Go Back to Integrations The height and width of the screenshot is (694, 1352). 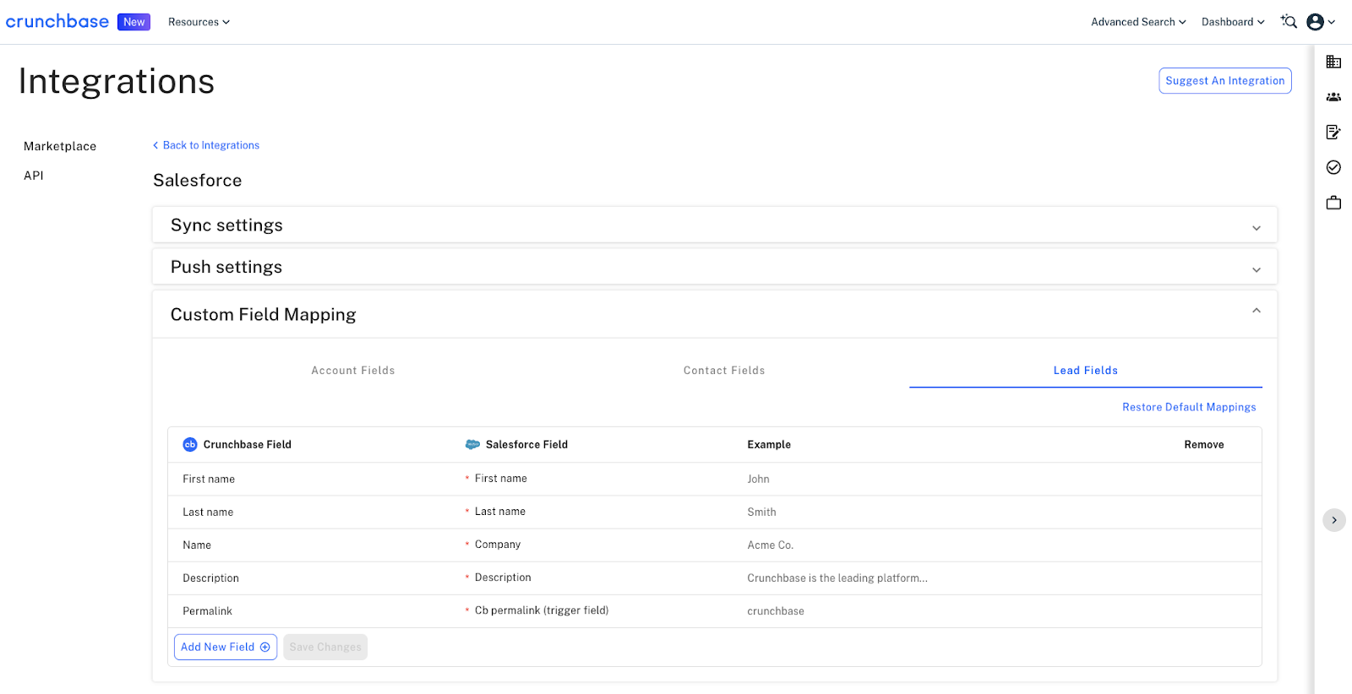pyautogui.click(x=206, y=145)
